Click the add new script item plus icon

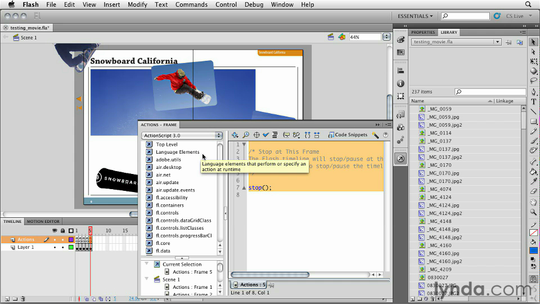(235, 135)
